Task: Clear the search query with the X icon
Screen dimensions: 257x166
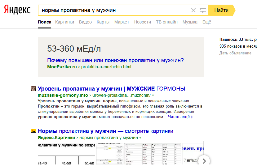Action: 193,10
